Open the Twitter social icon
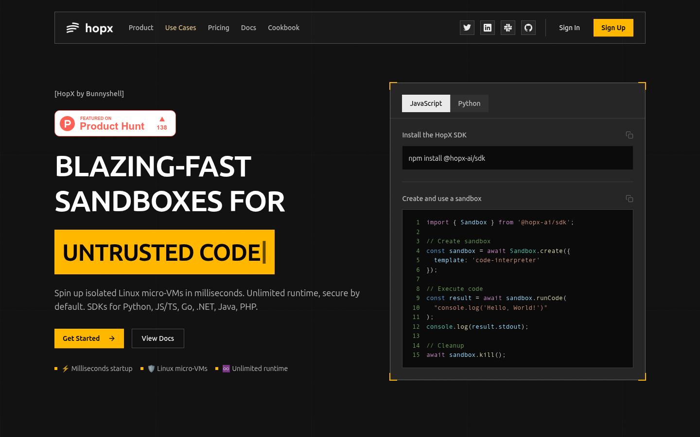The image size is (700, 437). coord(467,28)
